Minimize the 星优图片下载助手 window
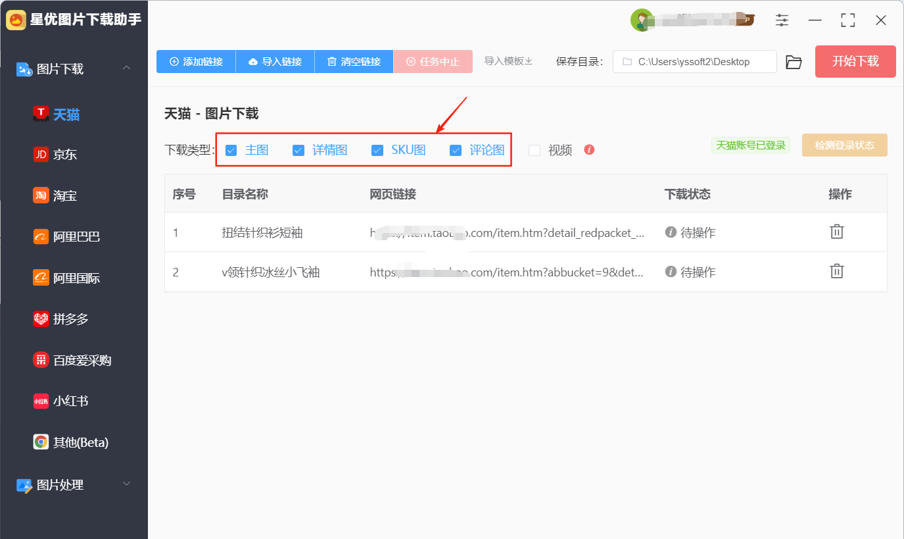The height and width of the screenshot is (539, 904). pyautogui.click(x=815, y=20)
